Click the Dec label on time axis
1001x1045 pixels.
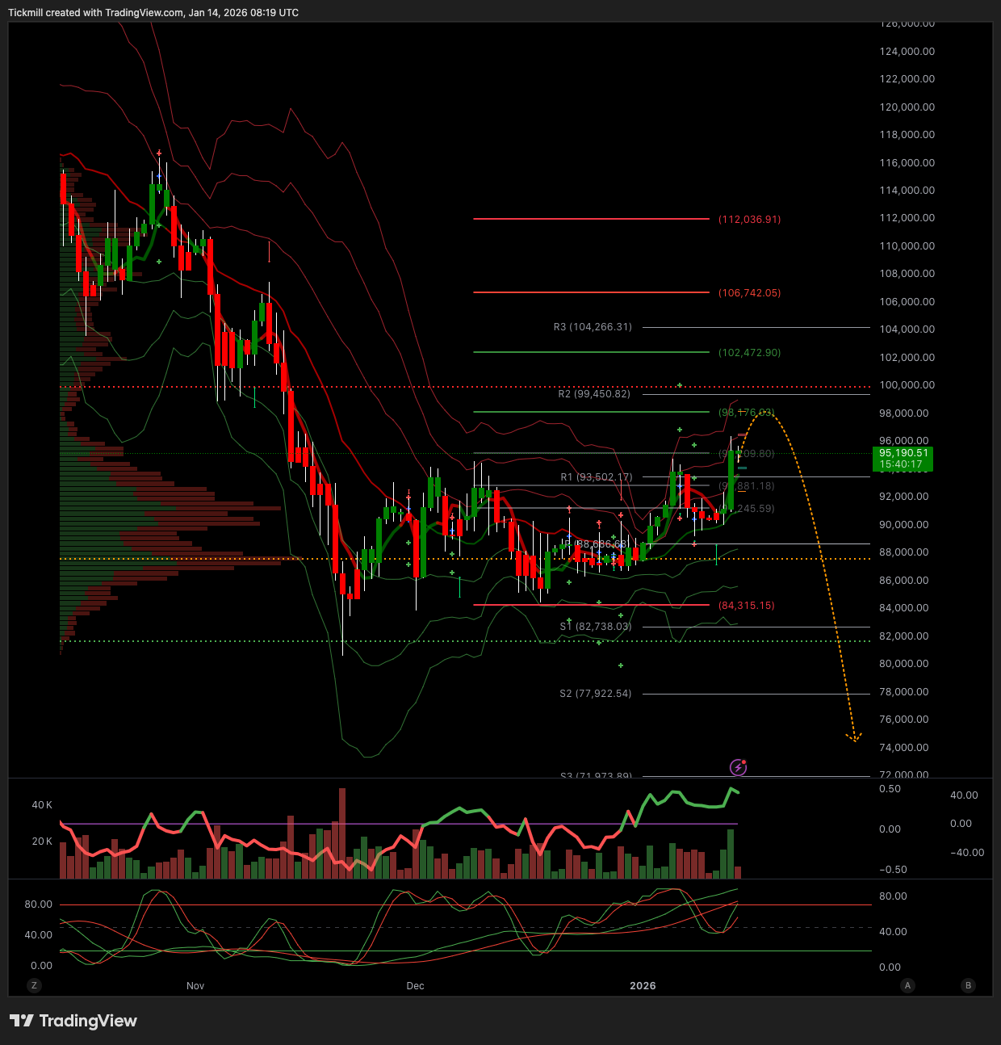point(415,985)
